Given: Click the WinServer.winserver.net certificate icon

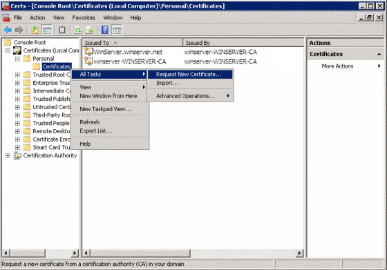Looking at the screenshot, I should [88, 52].
